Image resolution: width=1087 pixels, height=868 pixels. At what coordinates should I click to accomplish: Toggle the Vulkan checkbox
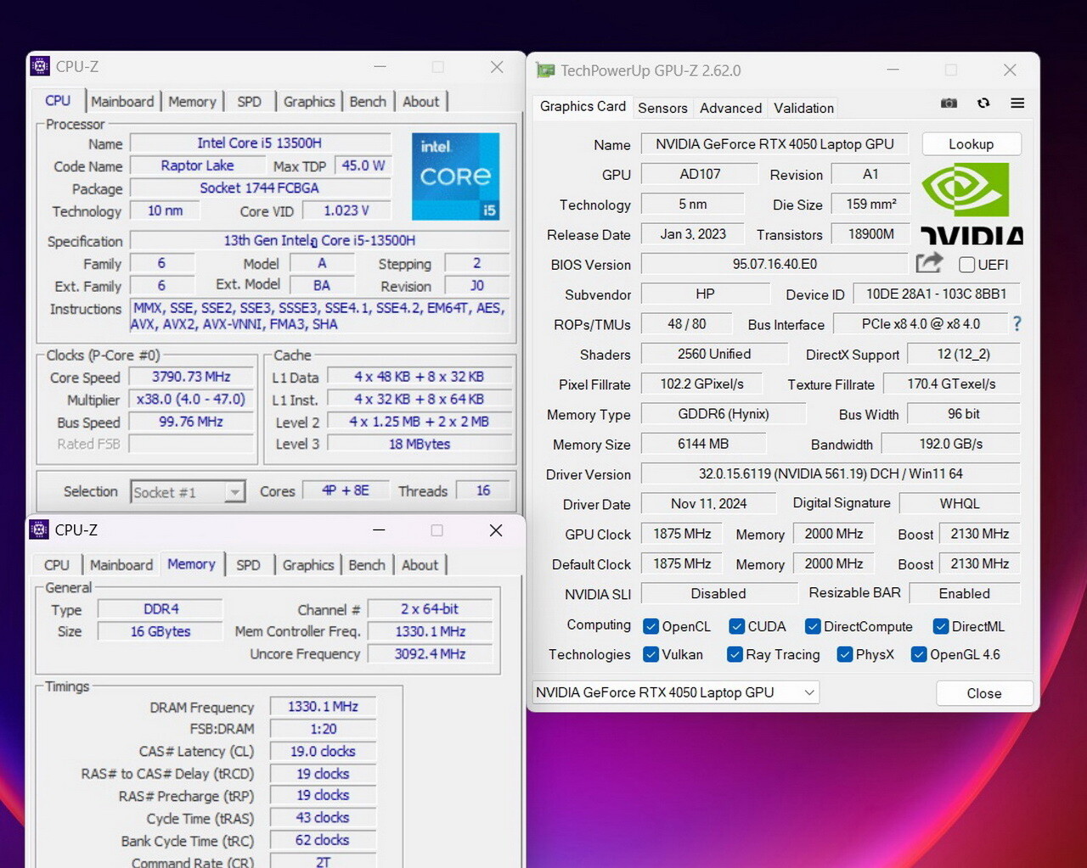pyautogui.click(x=651, y=654)
